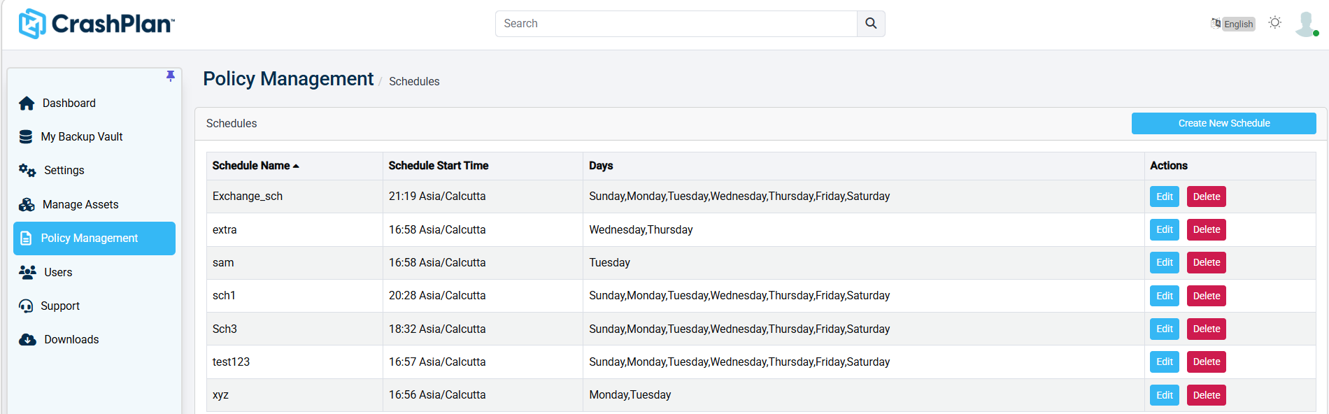Open the user profile avatar
This screenshot has height=414, width=1329.
click(x=1306, y=24)
